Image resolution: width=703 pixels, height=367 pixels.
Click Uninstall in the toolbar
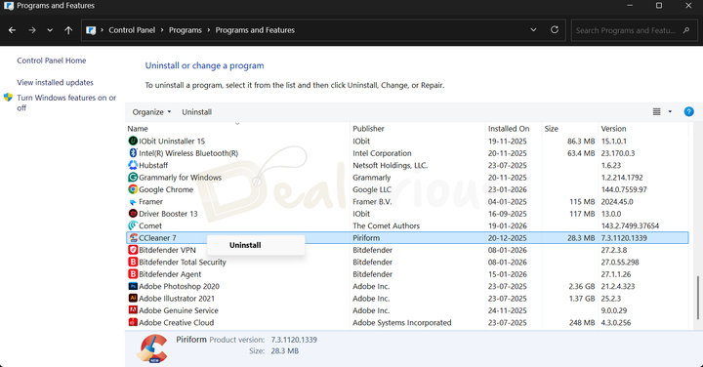196,112
